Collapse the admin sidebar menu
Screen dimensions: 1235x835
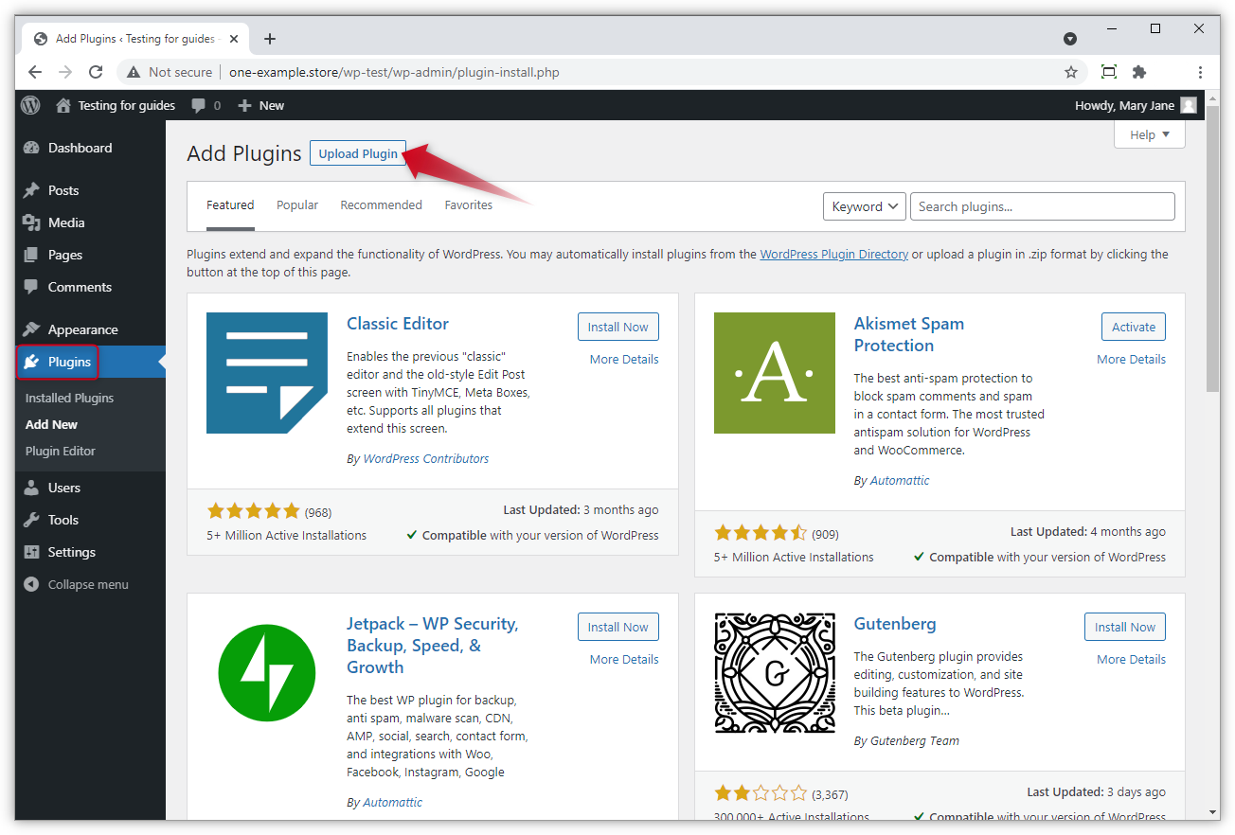click(x=32, y=584)
